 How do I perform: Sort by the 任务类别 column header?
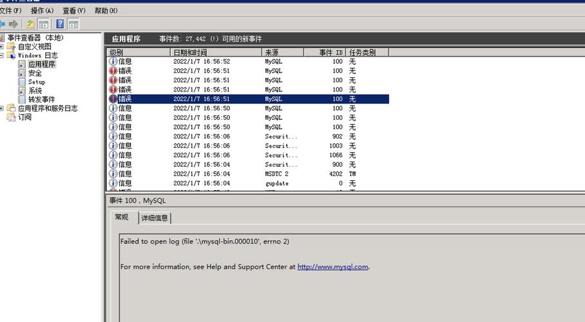[367, 52]
